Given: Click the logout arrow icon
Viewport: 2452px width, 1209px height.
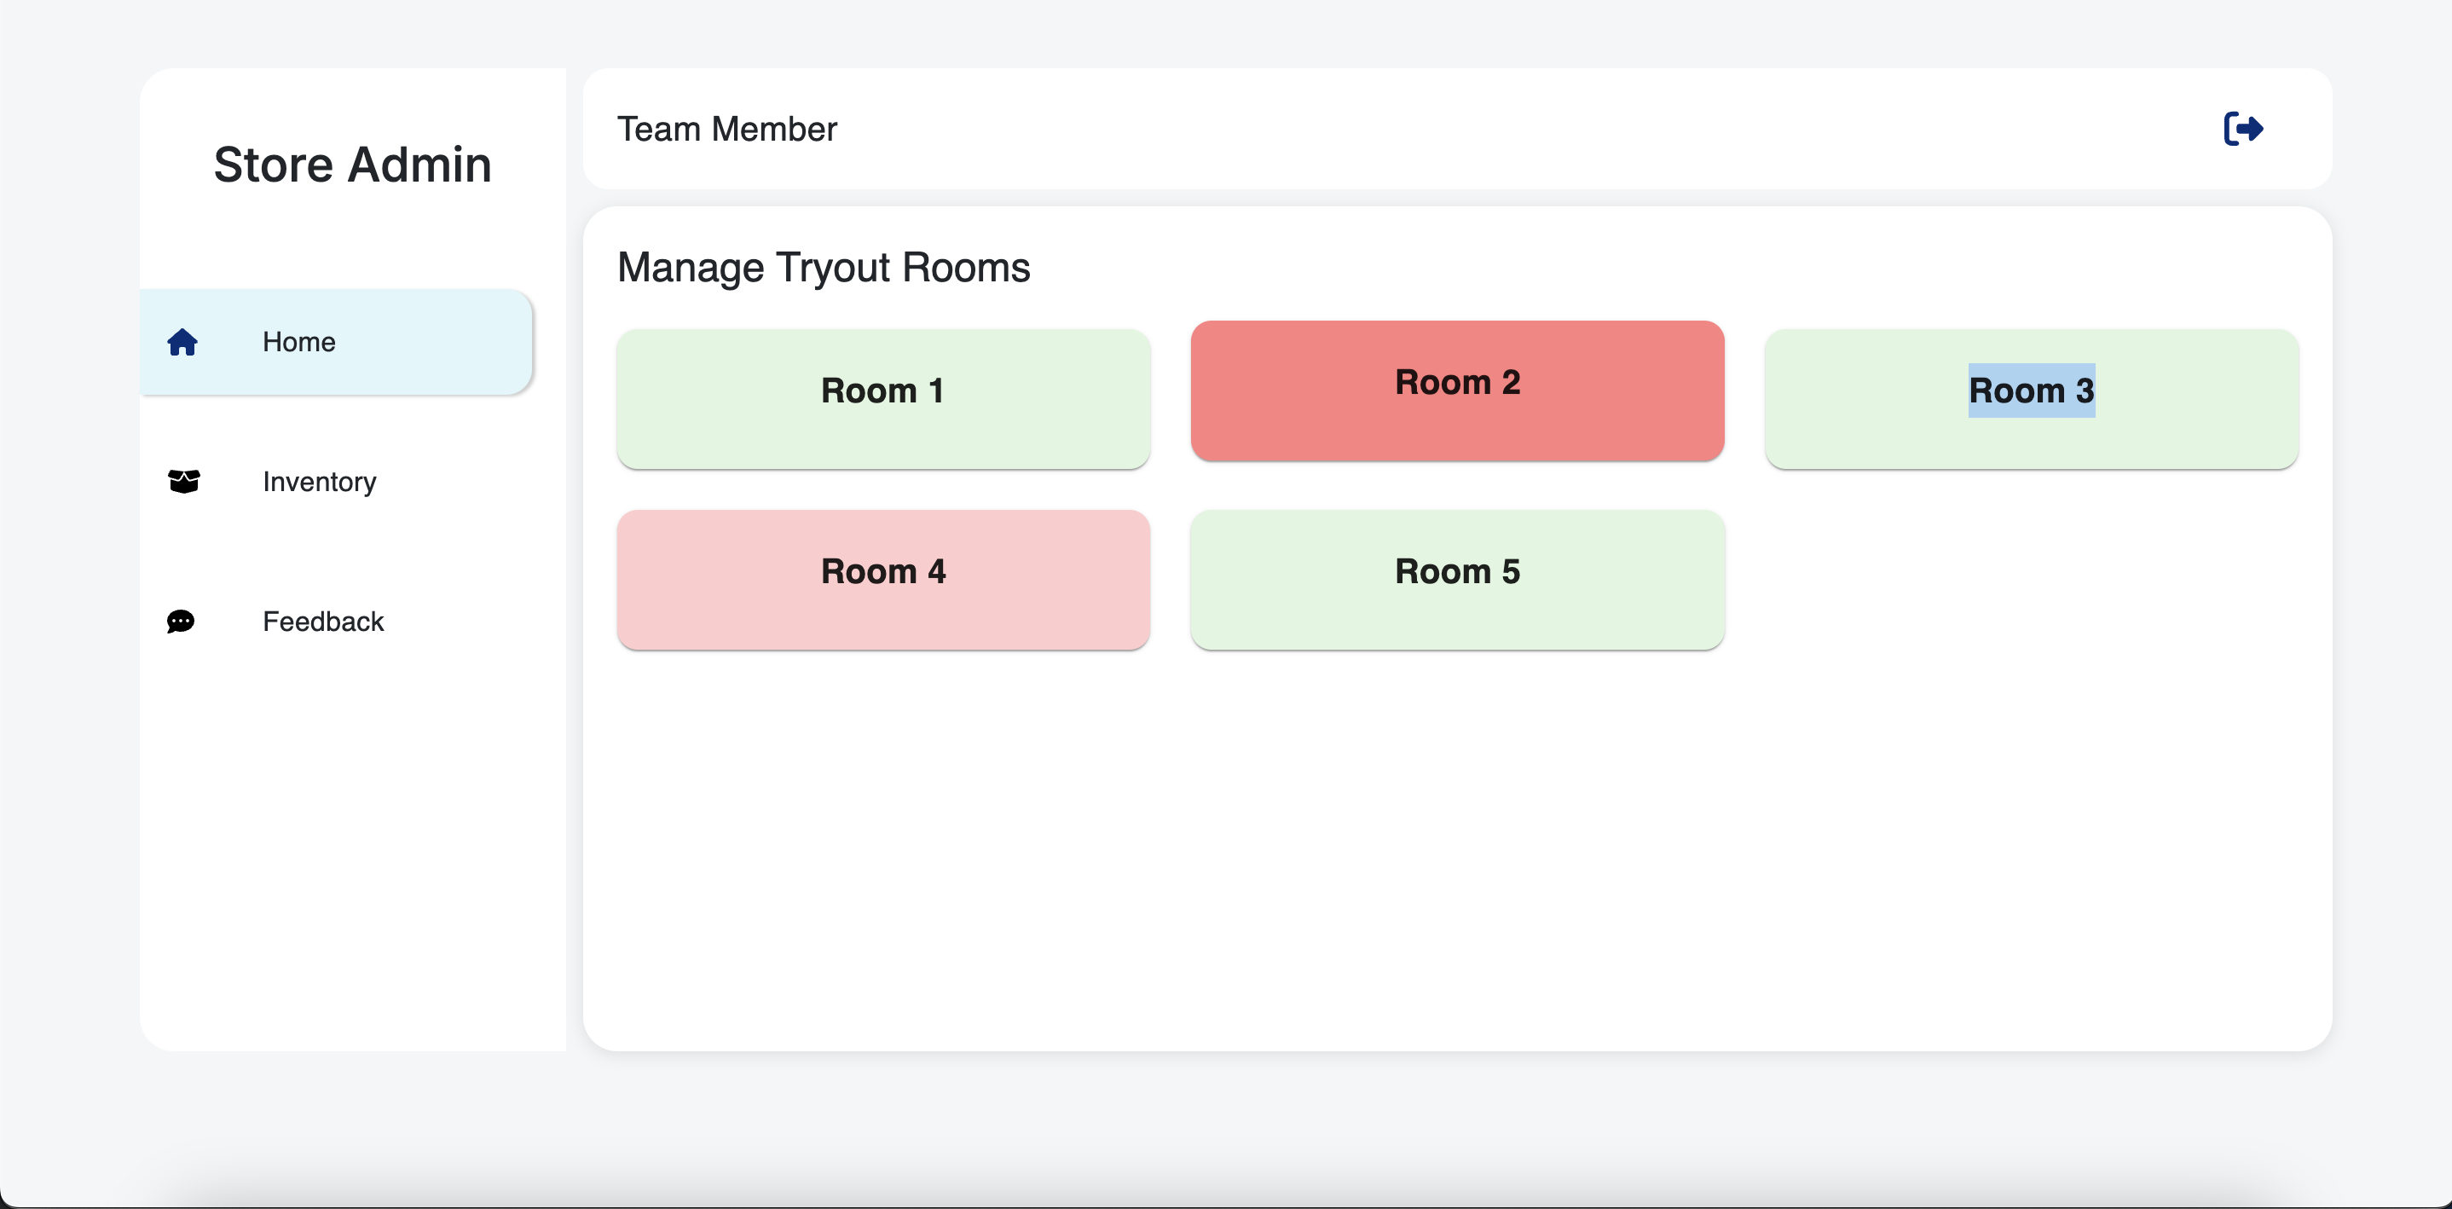Looking at the screenshot, I should [x=2242, y=129].
